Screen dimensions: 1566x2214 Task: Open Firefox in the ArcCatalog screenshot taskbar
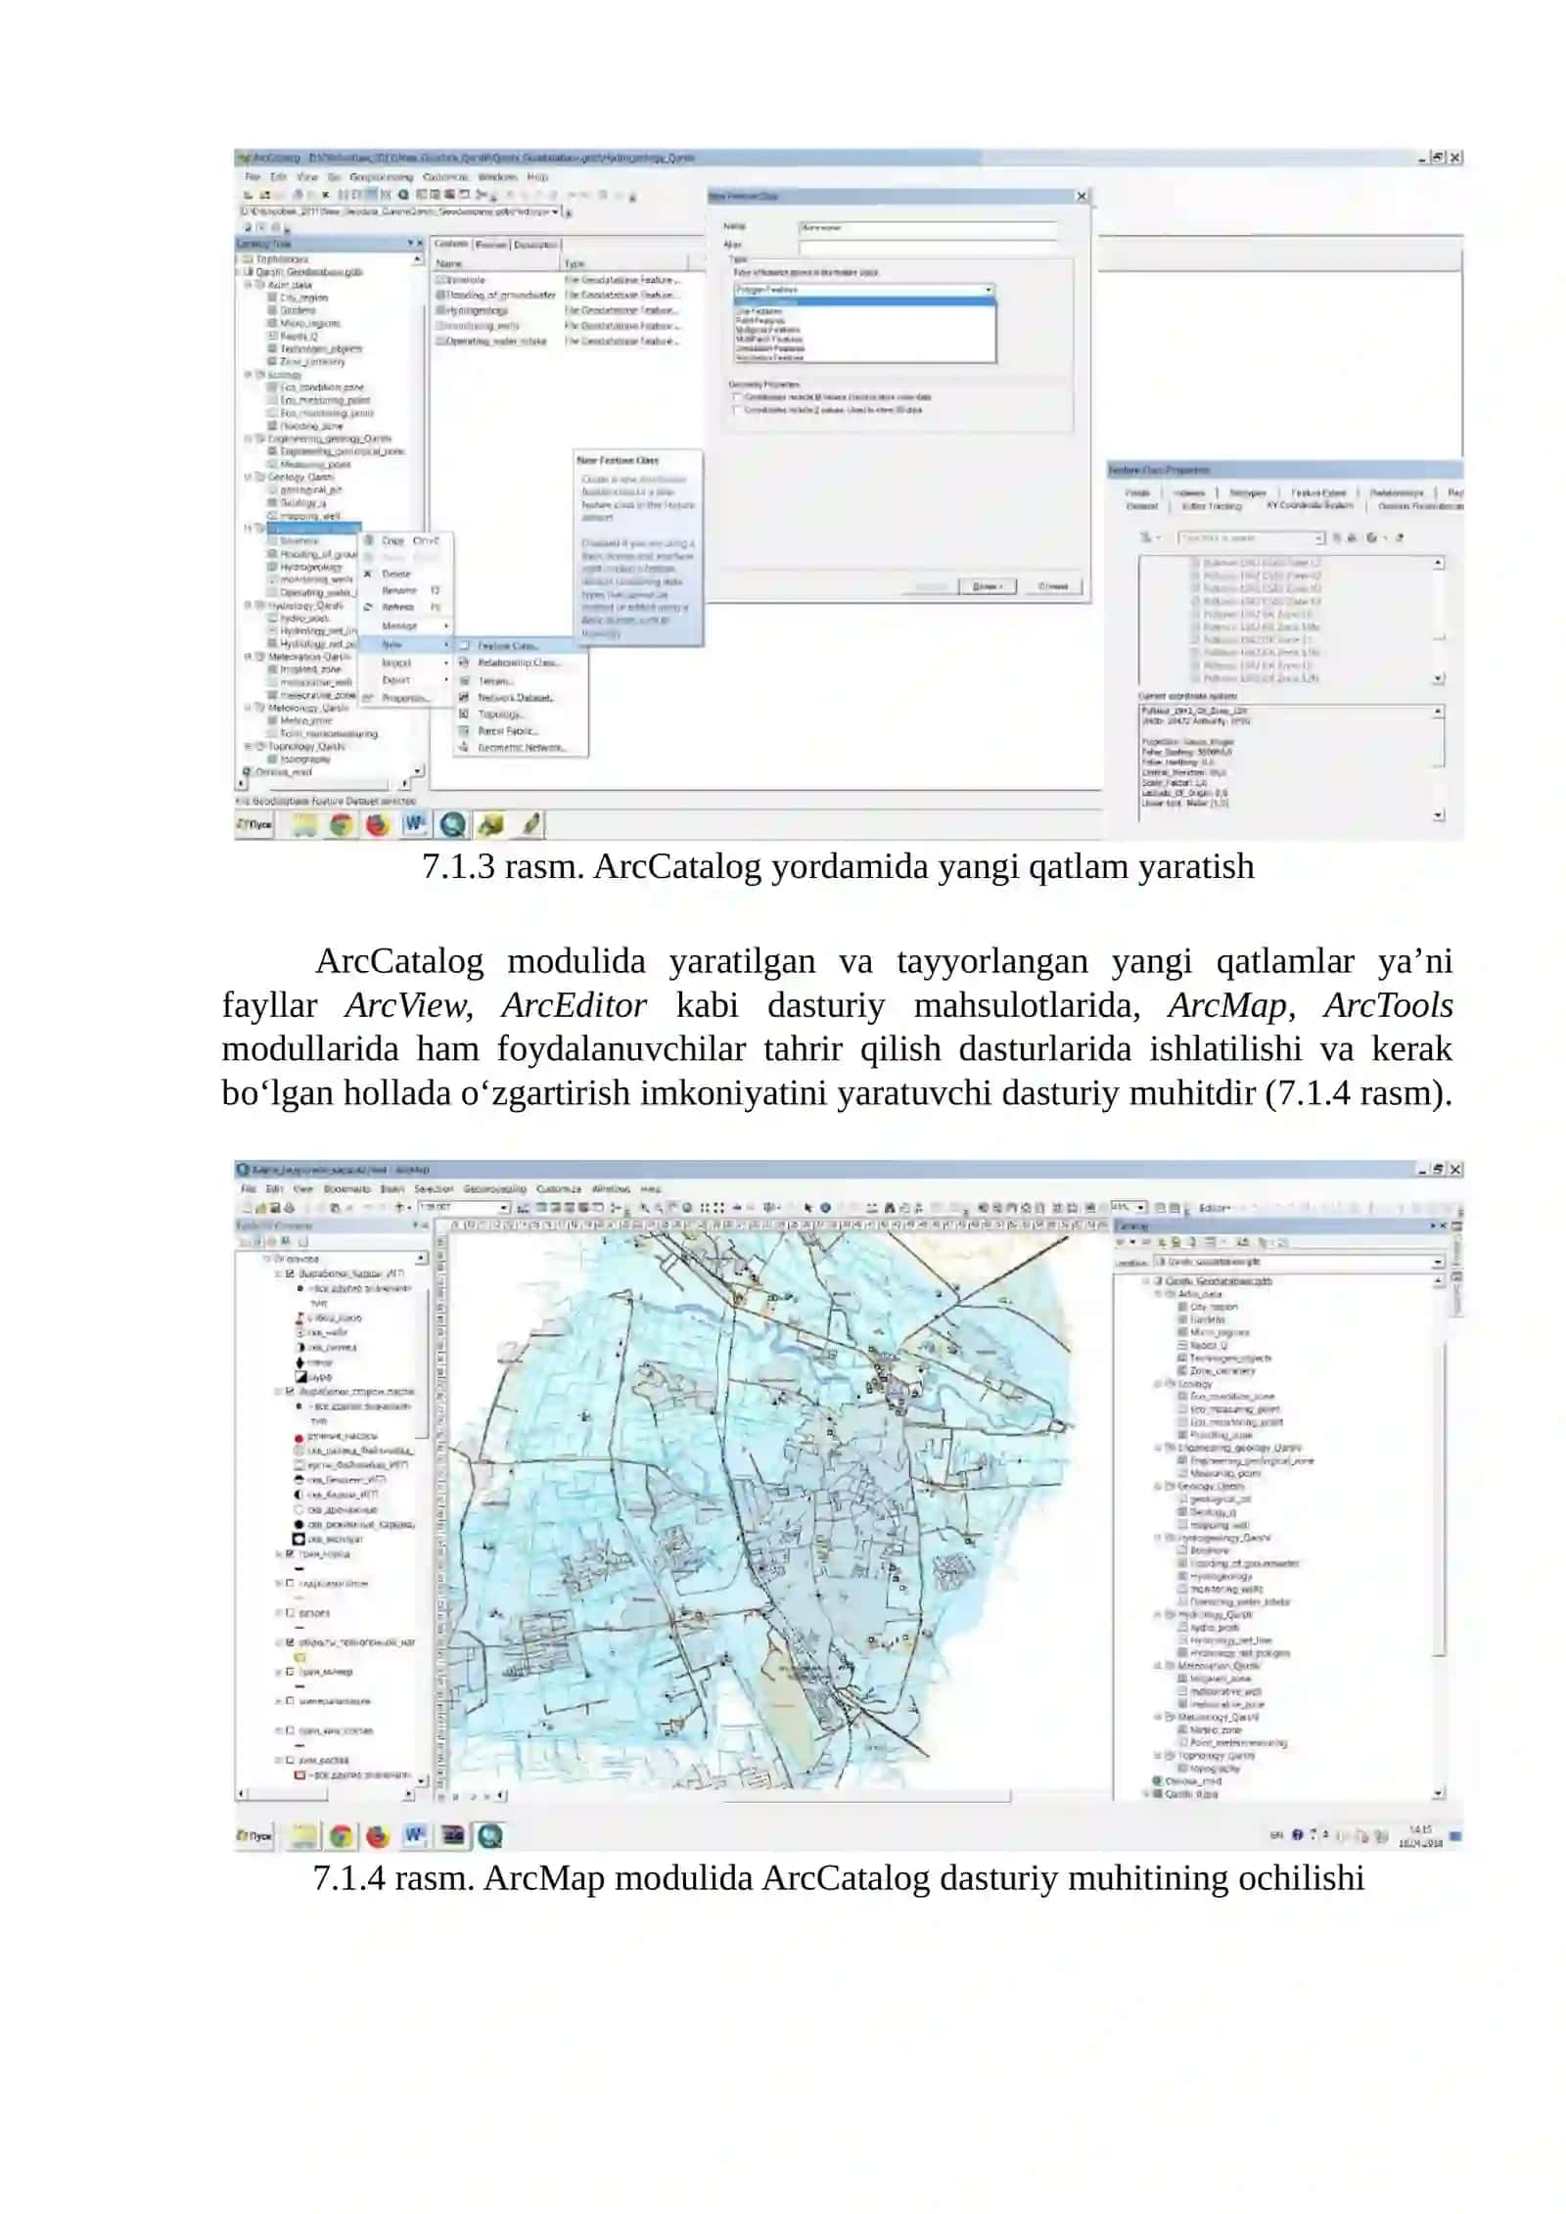click(x=378, y=825)
